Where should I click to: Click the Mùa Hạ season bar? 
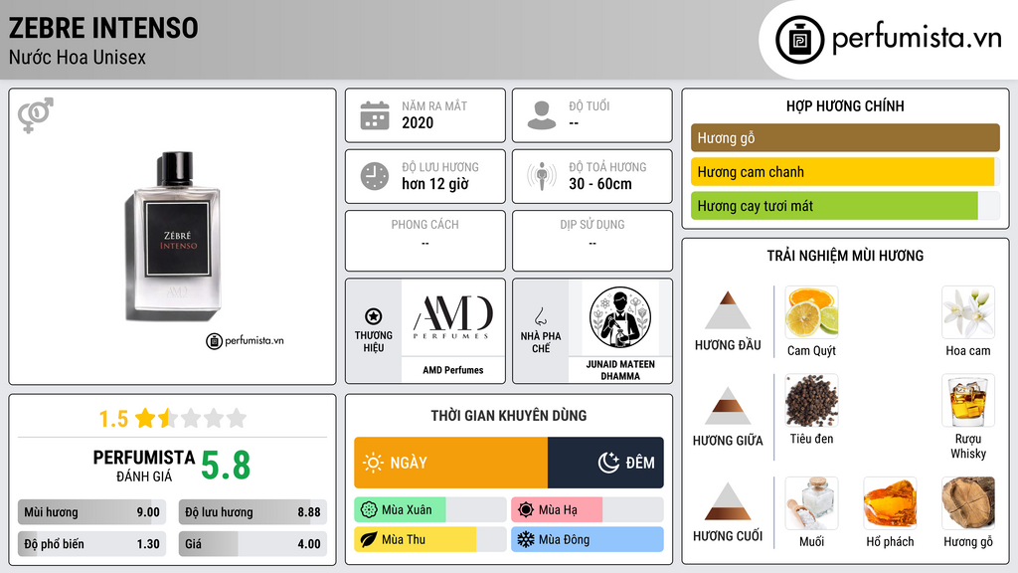point(588,510)
